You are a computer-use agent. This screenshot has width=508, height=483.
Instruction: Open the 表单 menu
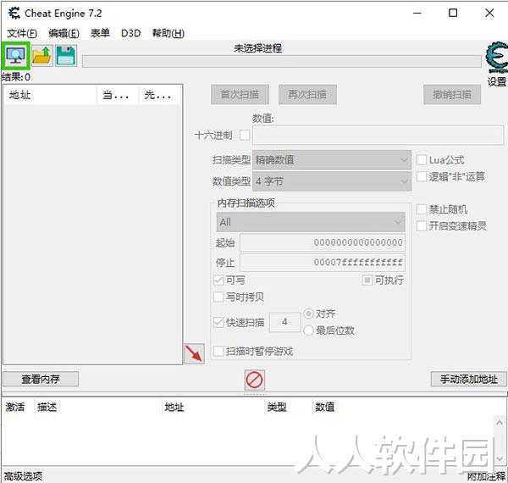coord(100,33)
